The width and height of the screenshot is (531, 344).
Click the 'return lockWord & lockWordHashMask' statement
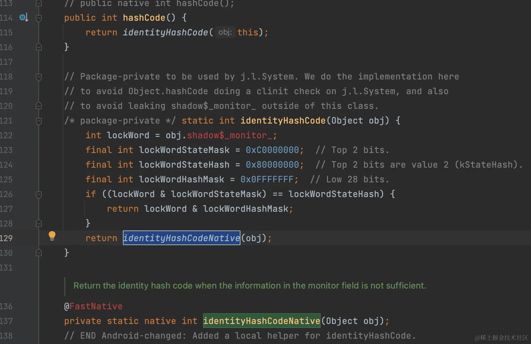(x=200, y=209)
